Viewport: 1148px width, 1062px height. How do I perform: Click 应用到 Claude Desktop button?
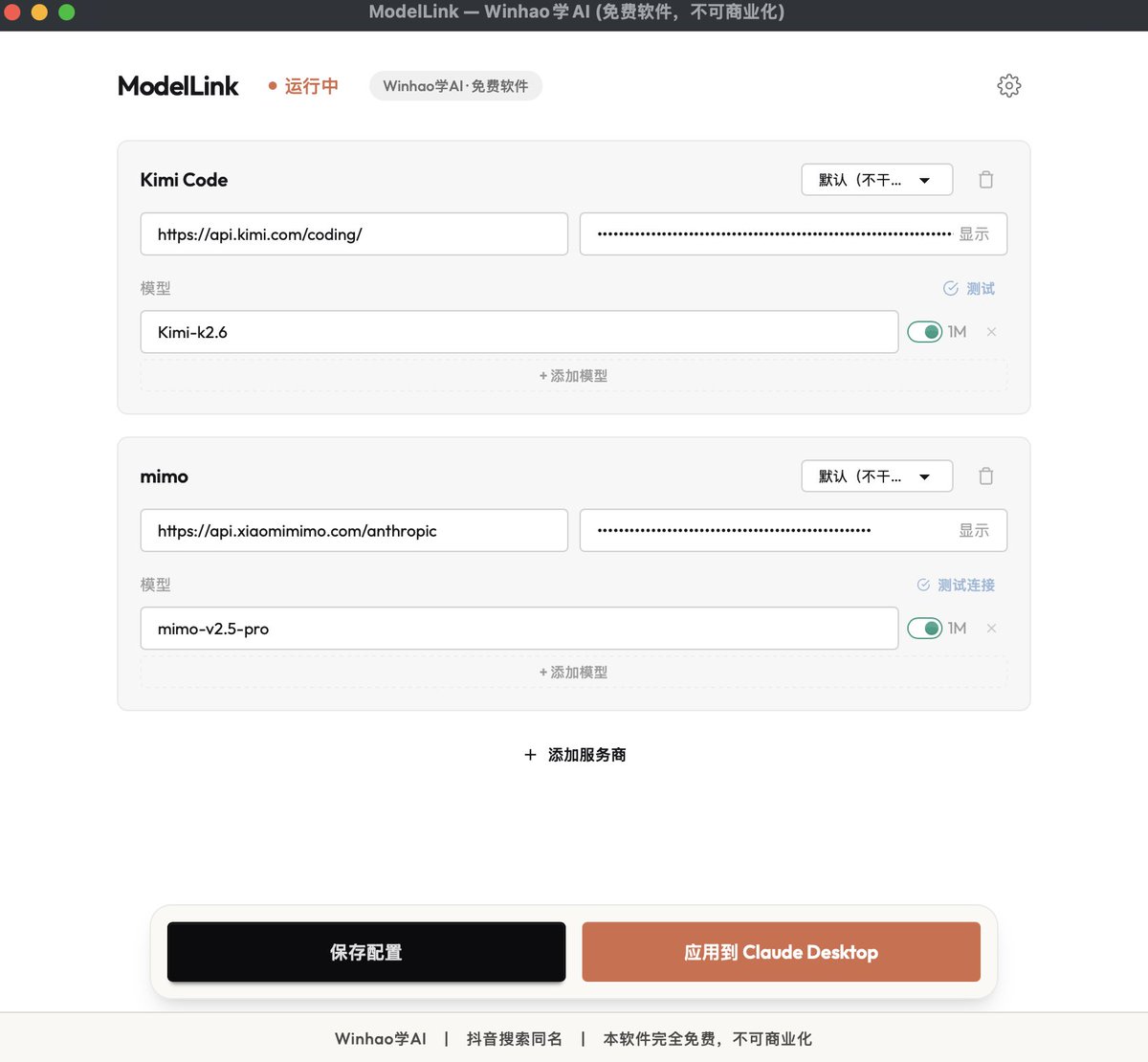[781, 952]
